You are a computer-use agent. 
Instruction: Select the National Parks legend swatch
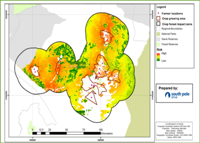pyautogui.click(x=158, y=34)
